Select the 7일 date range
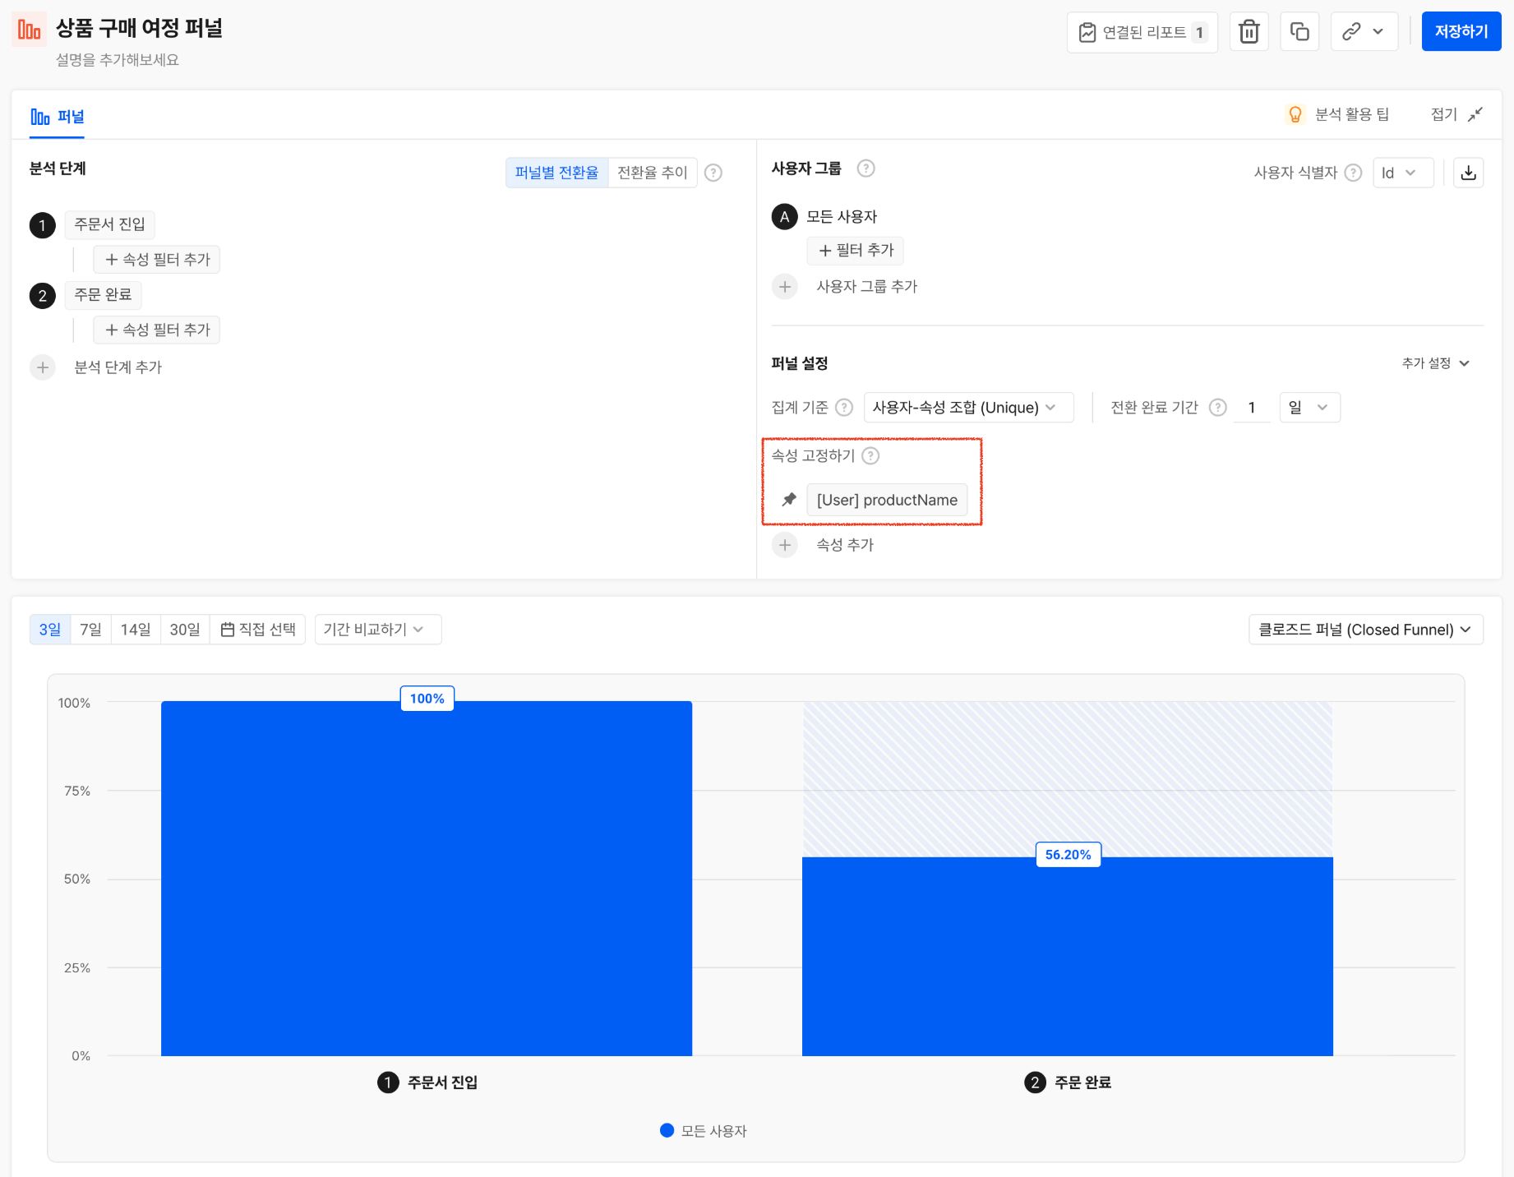 (91, 630)
